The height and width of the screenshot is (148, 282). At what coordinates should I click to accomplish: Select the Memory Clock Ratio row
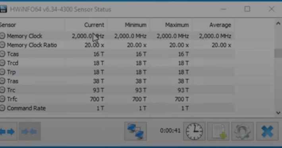click(x=117, y=45)
